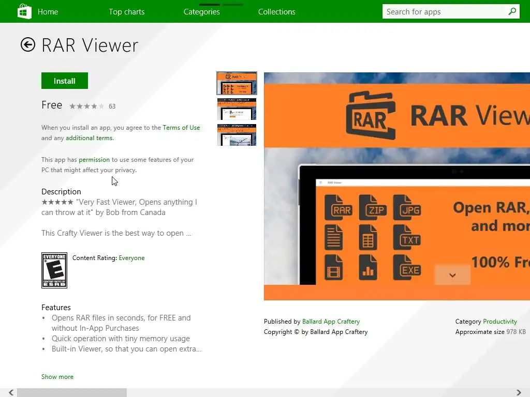Open the Terms of Use link

pyautogui.click(x=181, y=128)
